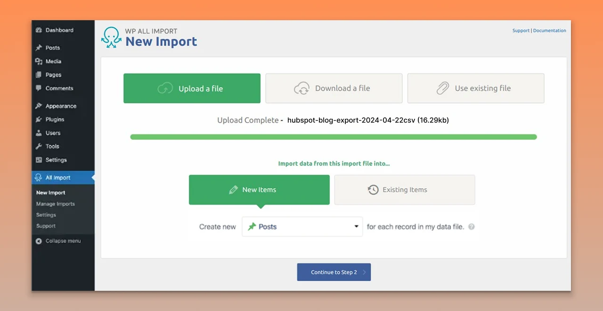
Task: Select the New Items option
Action: pos(259,190)
